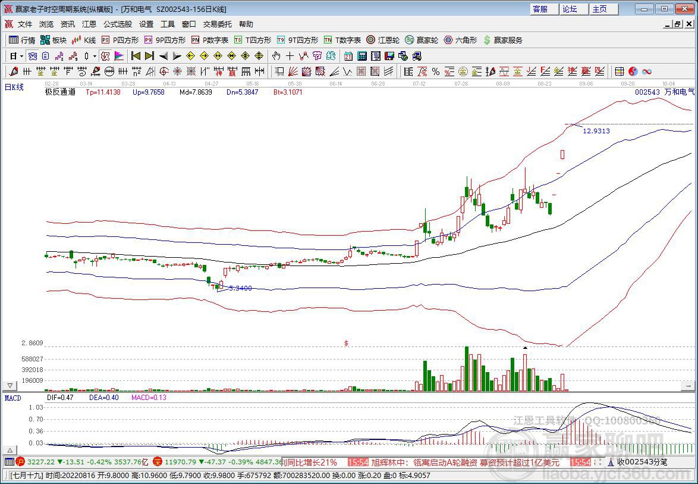698x484 pixels.
Task: Open the 工具 menu
Action: (x=168, y=24)
